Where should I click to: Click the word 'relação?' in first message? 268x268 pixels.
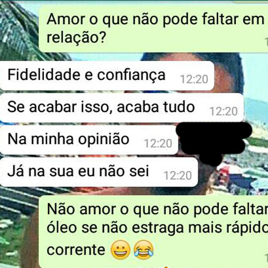[x=77, y=38]
